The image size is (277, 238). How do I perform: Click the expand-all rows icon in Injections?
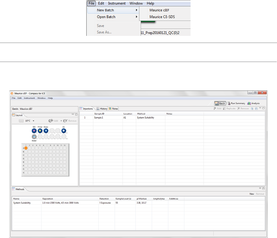[x=252, y=109]
